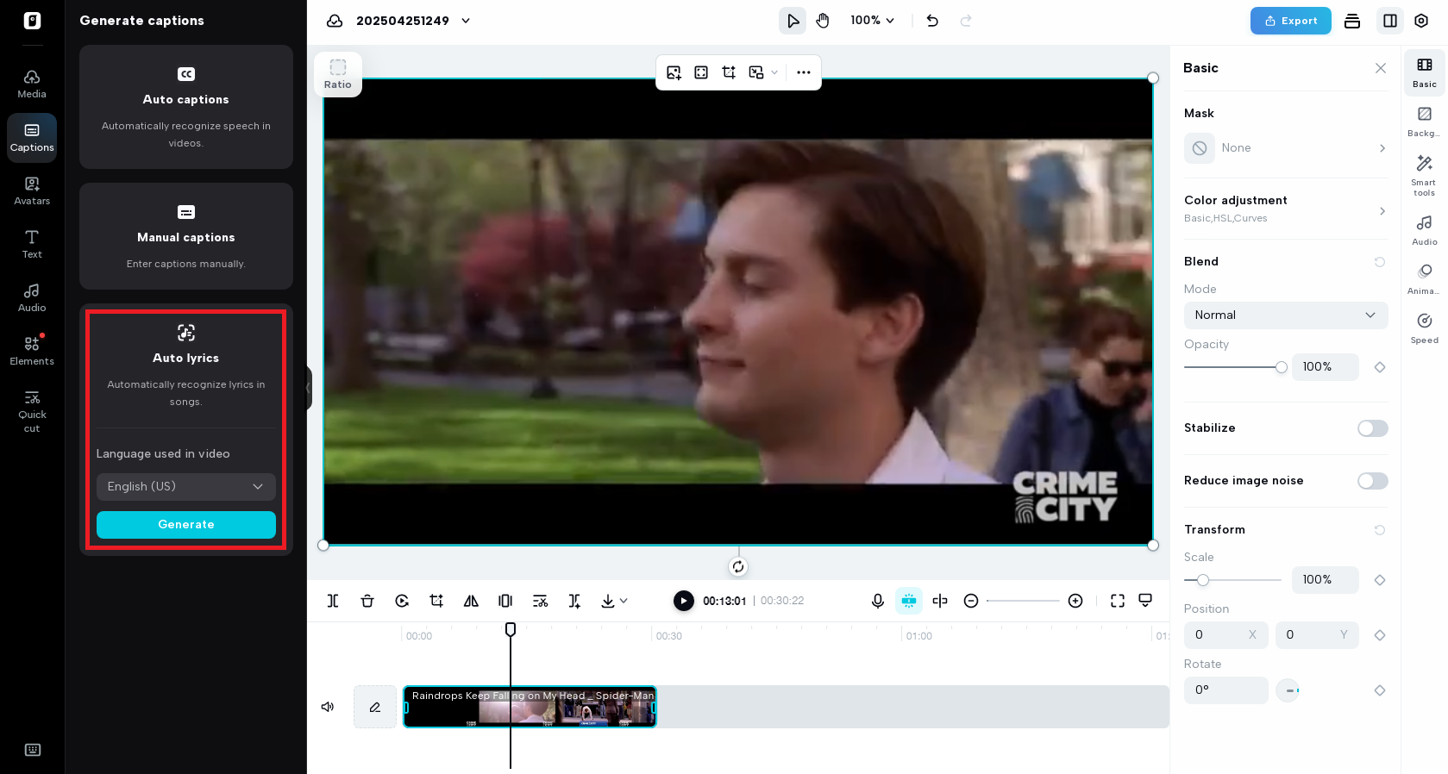Screen dimensions: 1448x774
Task: Click the cloud save icon
Action: (335, 21)
